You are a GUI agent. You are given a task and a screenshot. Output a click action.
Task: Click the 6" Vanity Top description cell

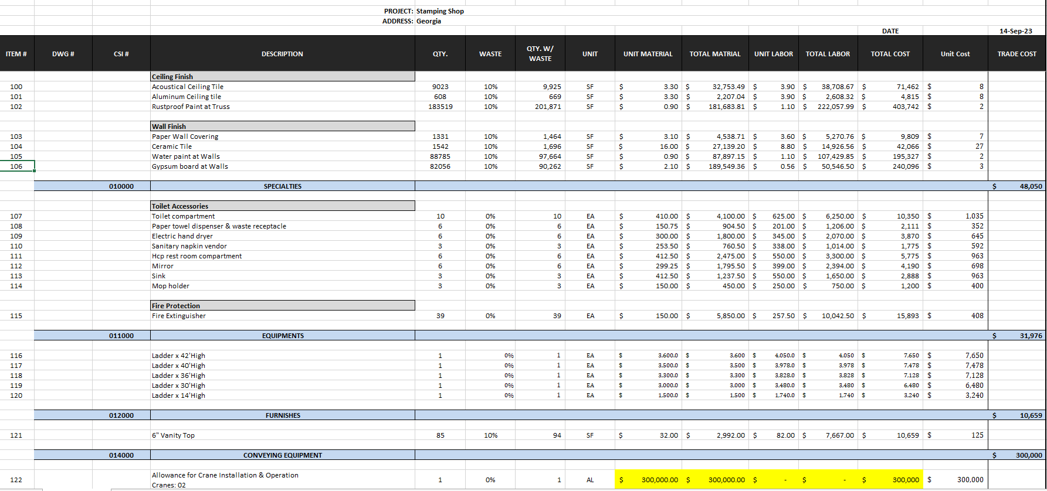pyautogui.click(x=173, y=435)
